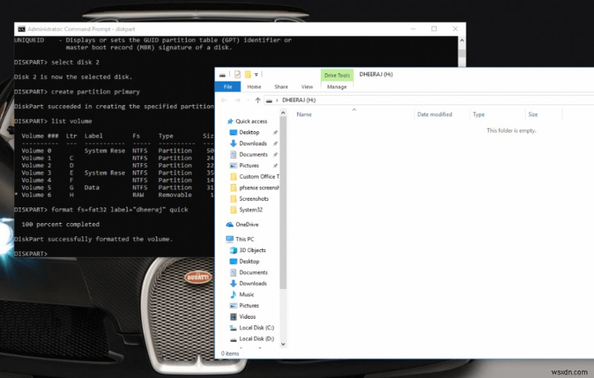Open the Quick access star icon
Viewport: 594px width, 378px height.
230,122
